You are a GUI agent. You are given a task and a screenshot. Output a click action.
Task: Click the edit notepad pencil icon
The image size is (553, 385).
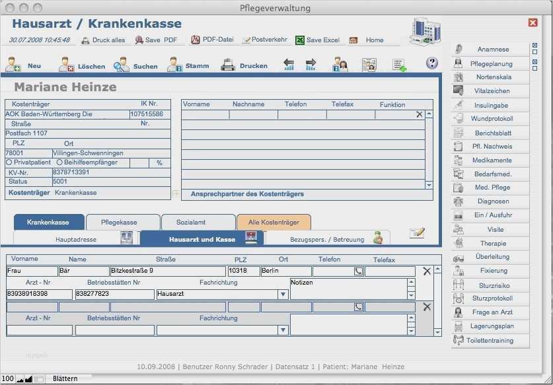pyautogui.click(x=417, y=232)
